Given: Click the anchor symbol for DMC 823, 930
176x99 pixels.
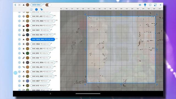Looking at the screenshot, I should 24,35.
